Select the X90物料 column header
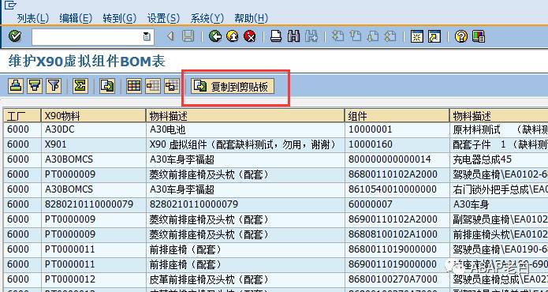The width and height of the screenshot is (548, 292). [x=93, y=115]
